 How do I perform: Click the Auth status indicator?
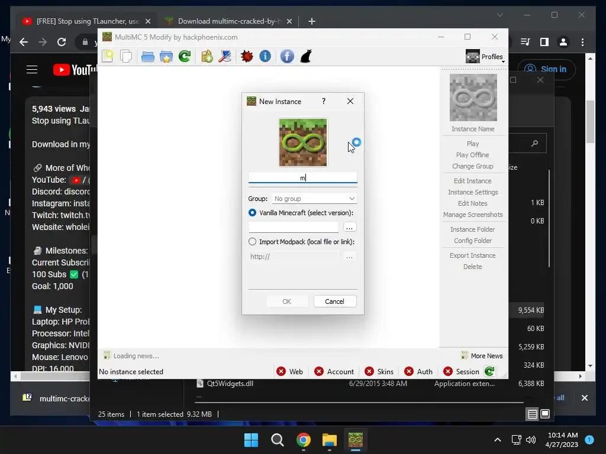click(x=418, y=371)
